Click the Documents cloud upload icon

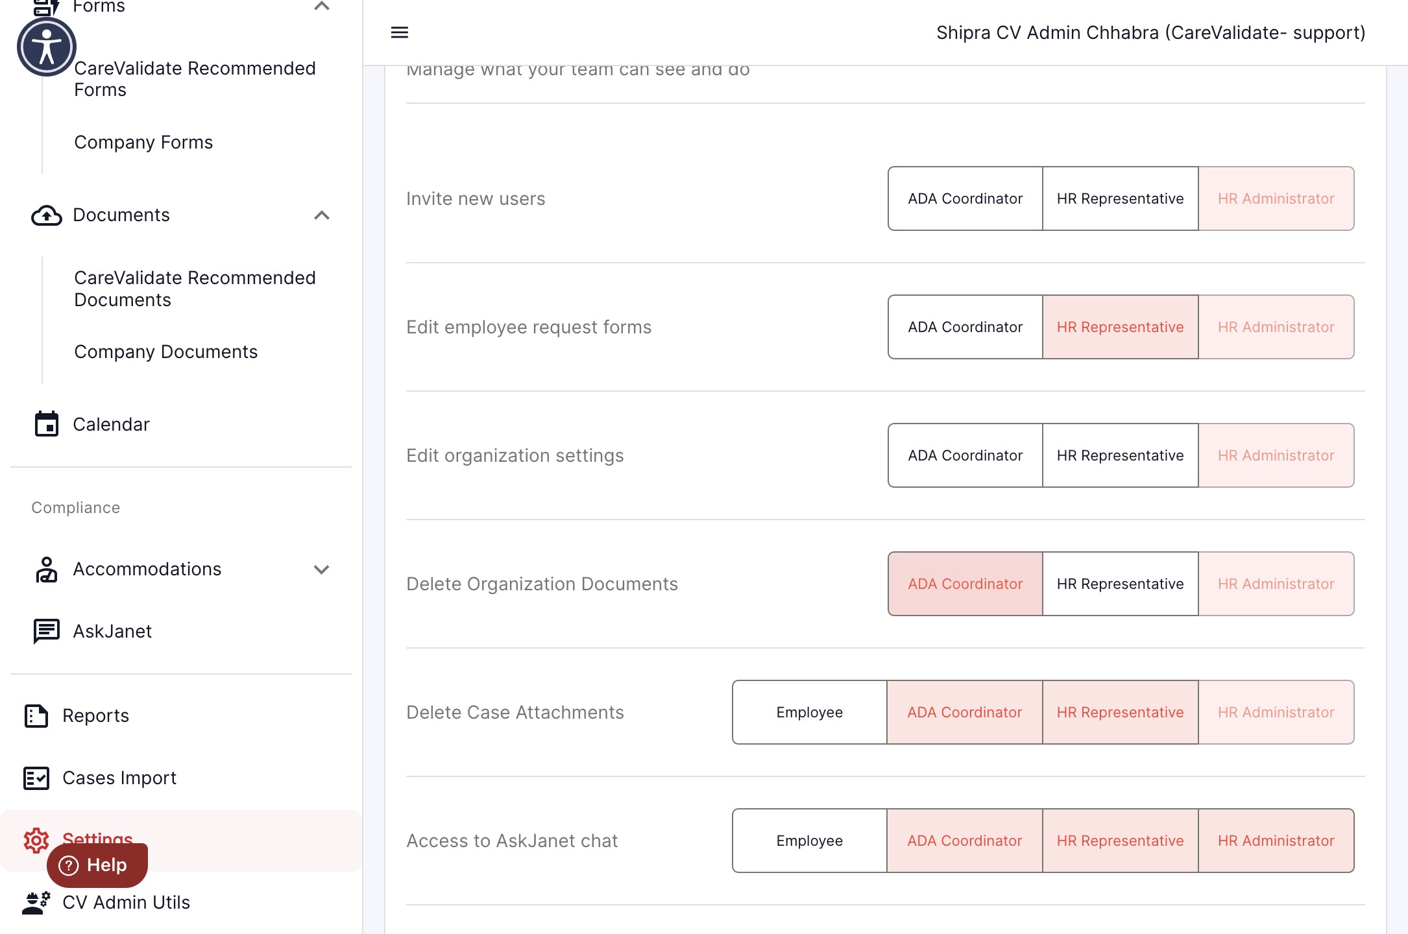pyautogui.click(x=47, y=215)
